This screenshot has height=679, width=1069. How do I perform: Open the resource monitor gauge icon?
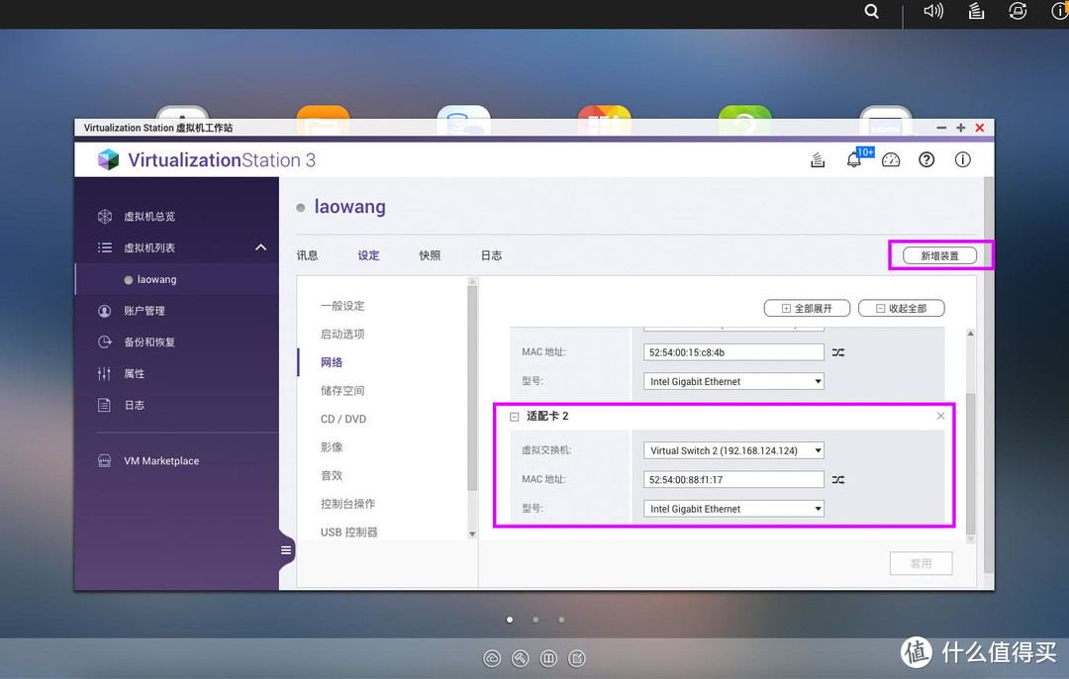click(x=891, y=160)
